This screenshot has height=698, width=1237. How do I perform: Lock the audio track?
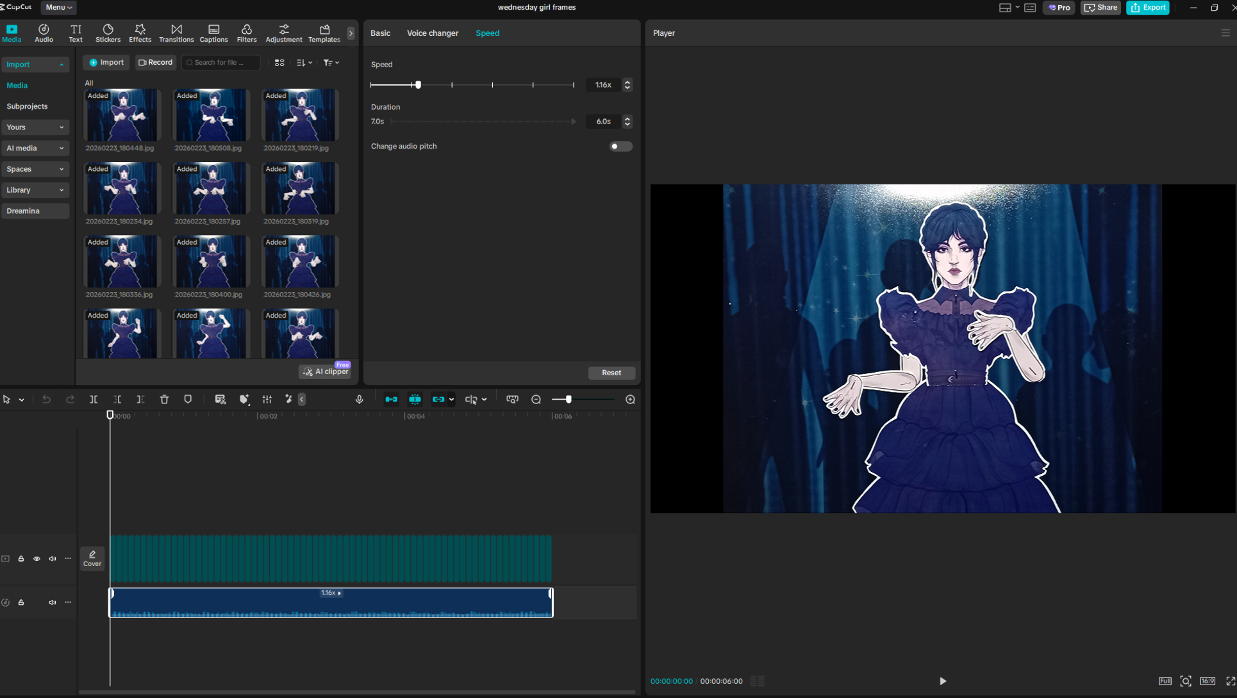(x=21, y=603)
